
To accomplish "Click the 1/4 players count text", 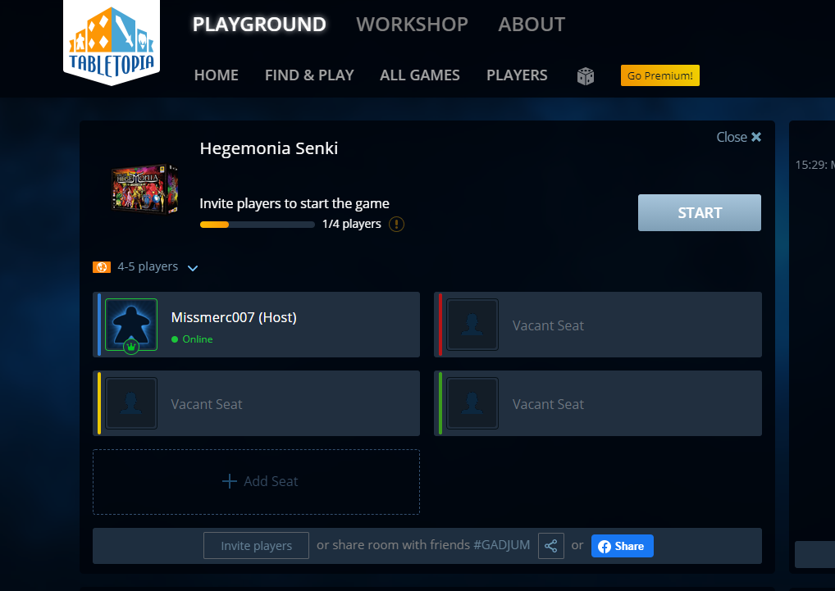I will (351, 224).
